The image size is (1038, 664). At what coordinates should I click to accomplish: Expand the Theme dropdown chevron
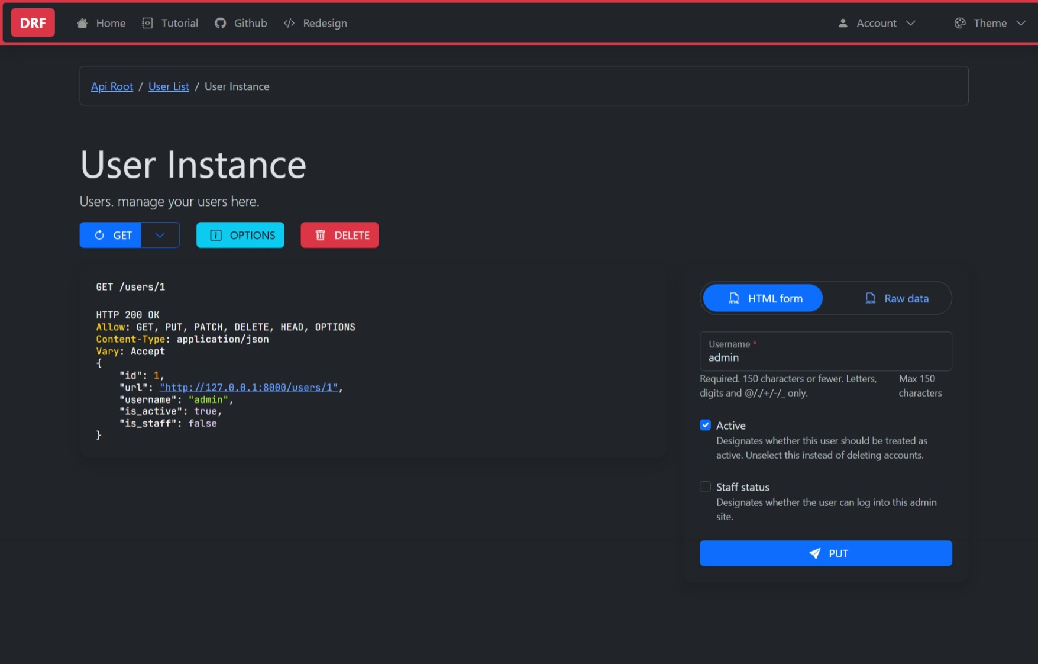(x=1021, y=23)
